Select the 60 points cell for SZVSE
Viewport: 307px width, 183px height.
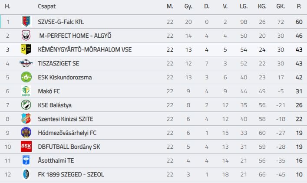[299, 22]
